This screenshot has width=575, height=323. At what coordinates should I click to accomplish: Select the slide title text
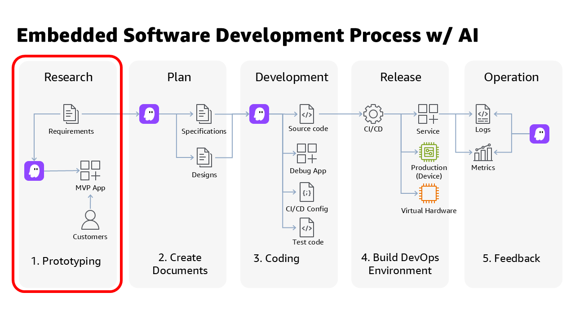tap(248, 36)
